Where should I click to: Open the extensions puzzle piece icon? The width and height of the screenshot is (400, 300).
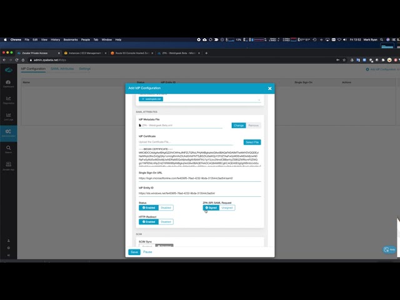383,60
